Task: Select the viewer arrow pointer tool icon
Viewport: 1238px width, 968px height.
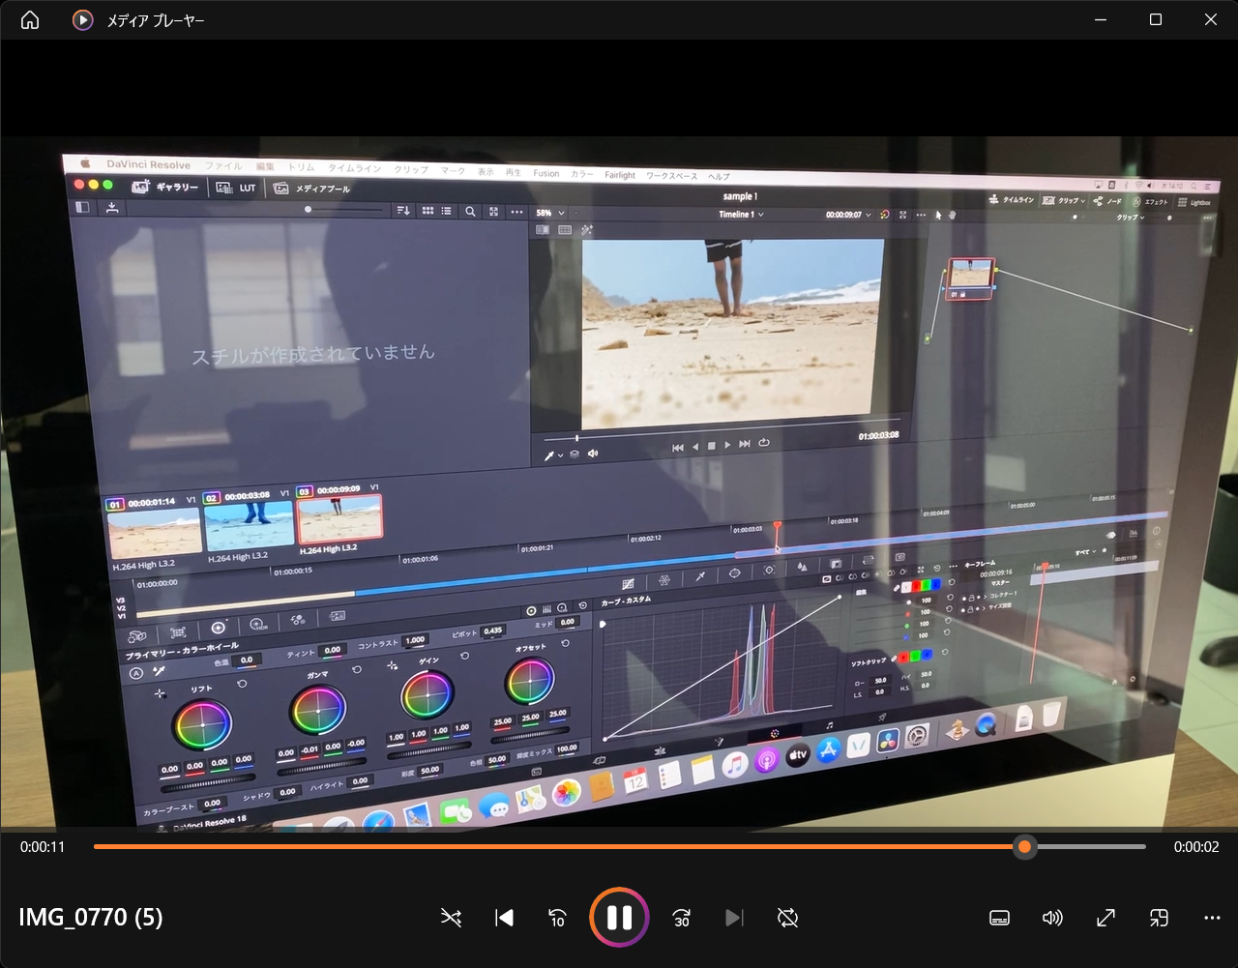Action: pyautogui.click(x=938, y=215)
